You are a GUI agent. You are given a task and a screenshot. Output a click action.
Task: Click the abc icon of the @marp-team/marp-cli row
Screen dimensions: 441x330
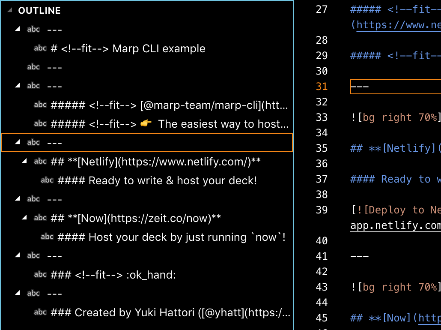click(40, 105)
